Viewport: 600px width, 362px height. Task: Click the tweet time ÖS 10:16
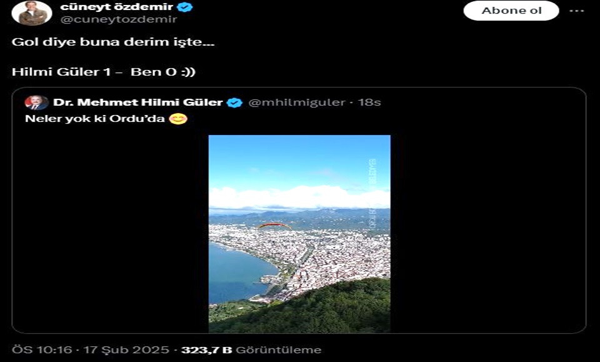click(x=42, y=349)
